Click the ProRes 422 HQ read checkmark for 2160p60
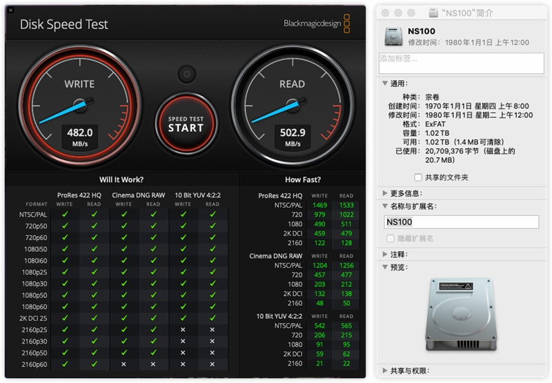 pyautogui.click(x=95, y=364)
